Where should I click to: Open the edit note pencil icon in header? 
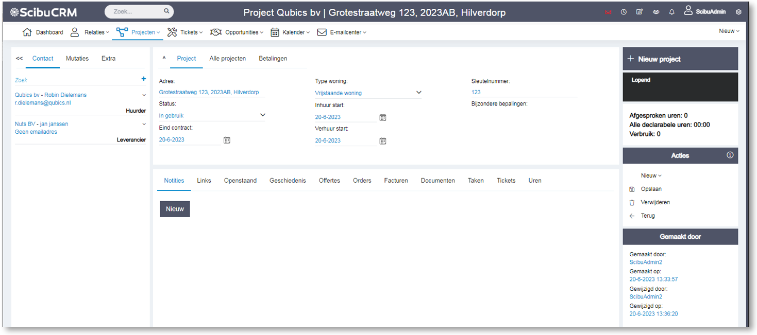tap(640, 12)
